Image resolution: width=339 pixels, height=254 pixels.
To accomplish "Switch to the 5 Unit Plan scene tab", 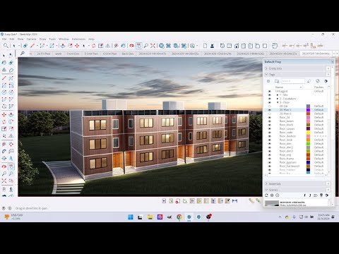I will pos(91,54).
